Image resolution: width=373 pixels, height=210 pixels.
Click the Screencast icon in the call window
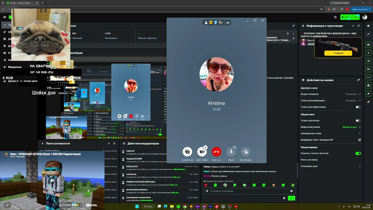pos(187,152)
